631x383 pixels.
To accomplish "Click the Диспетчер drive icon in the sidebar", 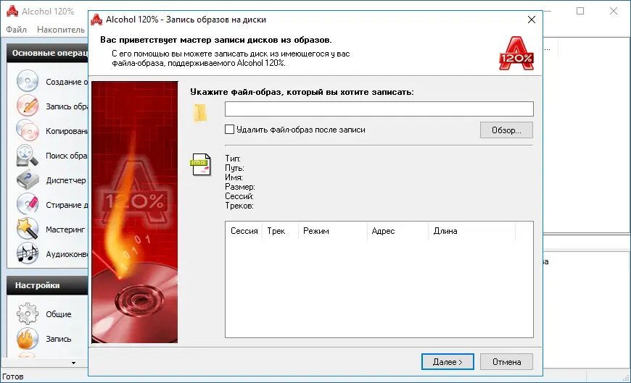I will click(28, 180).
